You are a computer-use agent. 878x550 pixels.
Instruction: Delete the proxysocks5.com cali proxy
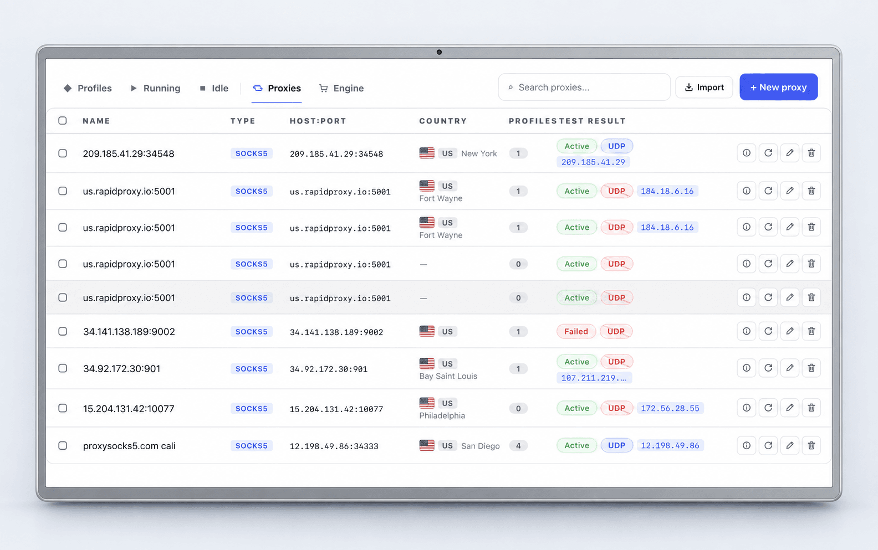click(x=811, y=445)
